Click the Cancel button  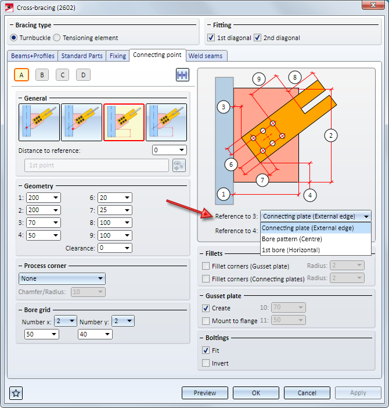click(x=307, y=393)
